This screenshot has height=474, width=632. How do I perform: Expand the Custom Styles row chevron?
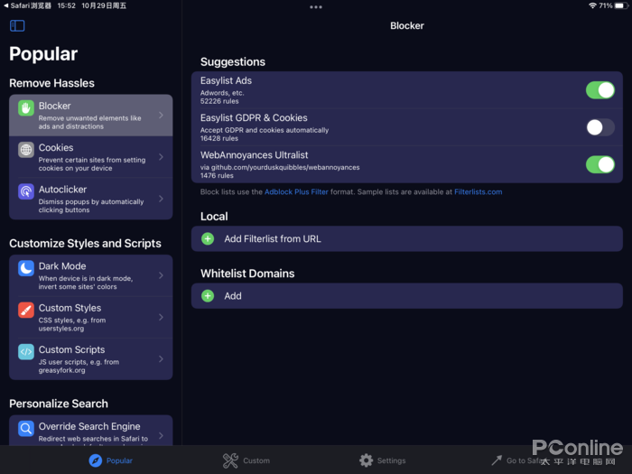pyautogui.click(x=162, y=317)
